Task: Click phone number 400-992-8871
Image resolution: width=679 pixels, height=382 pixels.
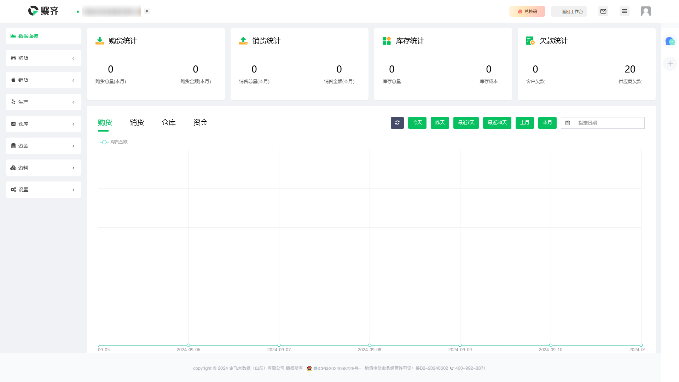Action: point(470,368)
